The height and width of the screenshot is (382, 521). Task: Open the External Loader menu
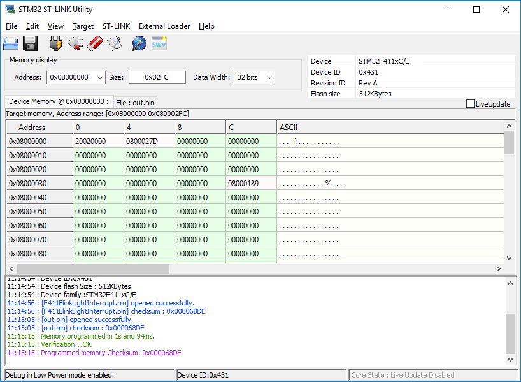tap(164, 26)
